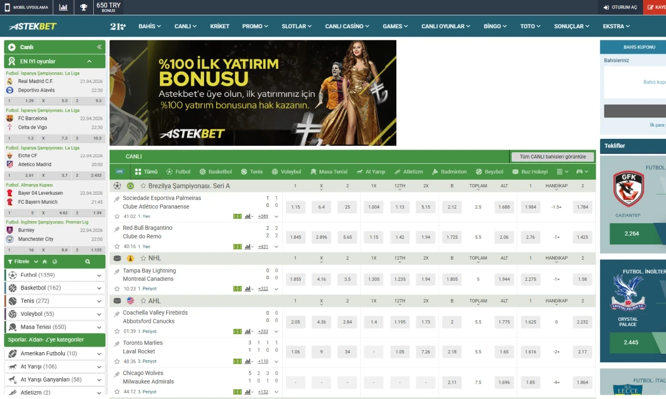Image resolution: width=666 pixels, height=399 pixels.
Task: Star the Palmeiras vs Paranaense match
Action: [x=117, y=217]
